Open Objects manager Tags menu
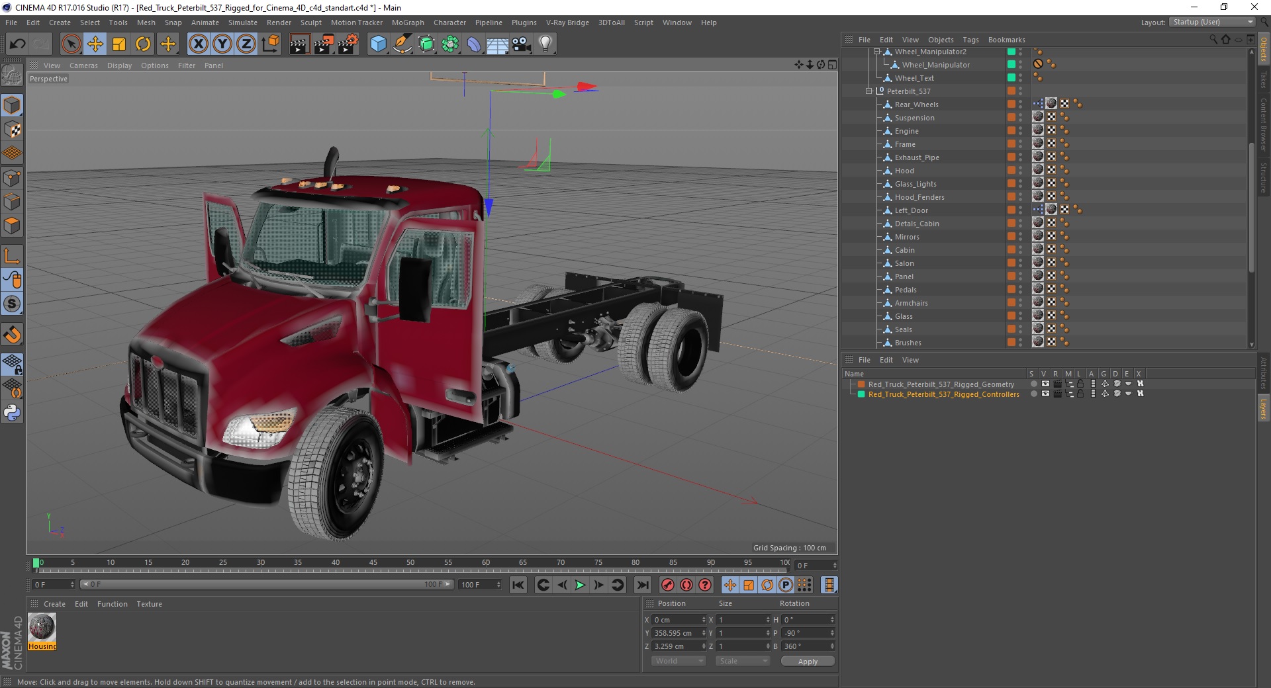Image resolution: width=1271 pixels, height=688 pixels. [970, 40]
